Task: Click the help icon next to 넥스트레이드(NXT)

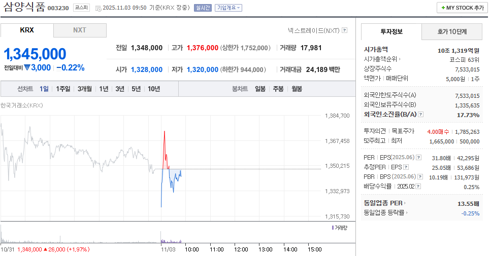Action: pyautogui.click(x=345, y=30)
